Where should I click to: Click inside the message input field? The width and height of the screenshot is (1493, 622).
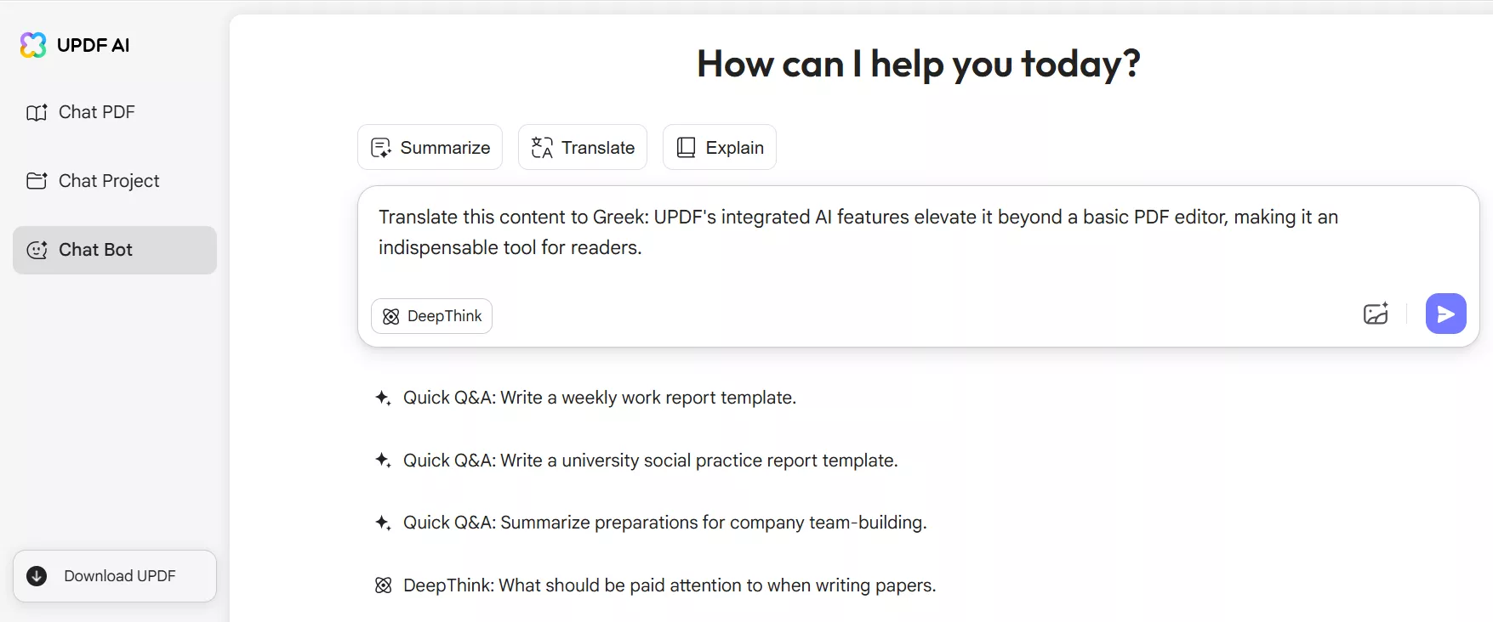point(851,232)
